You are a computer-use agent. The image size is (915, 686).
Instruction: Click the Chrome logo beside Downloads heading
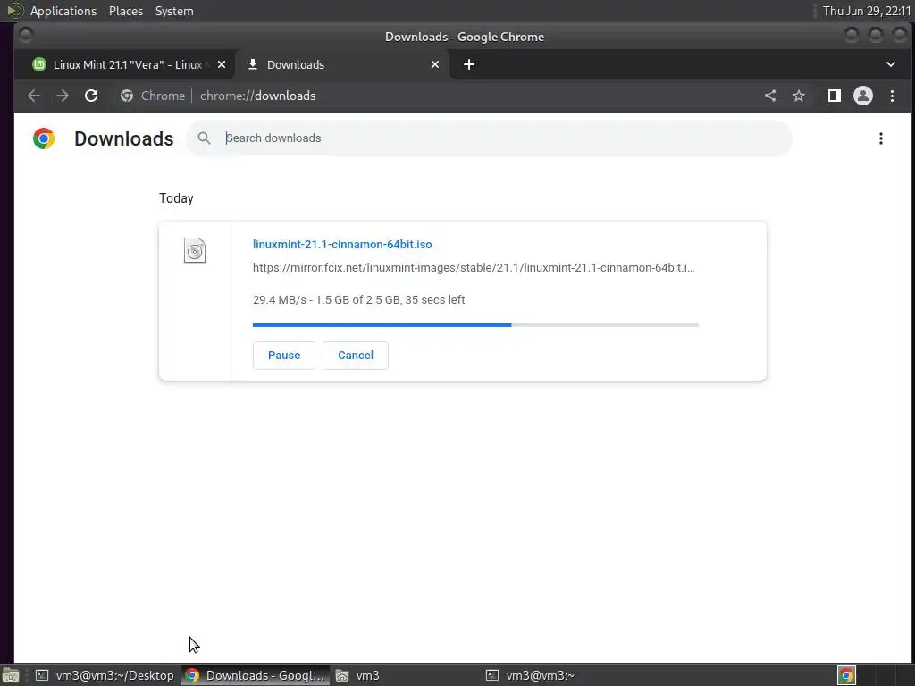click(44, 138)
